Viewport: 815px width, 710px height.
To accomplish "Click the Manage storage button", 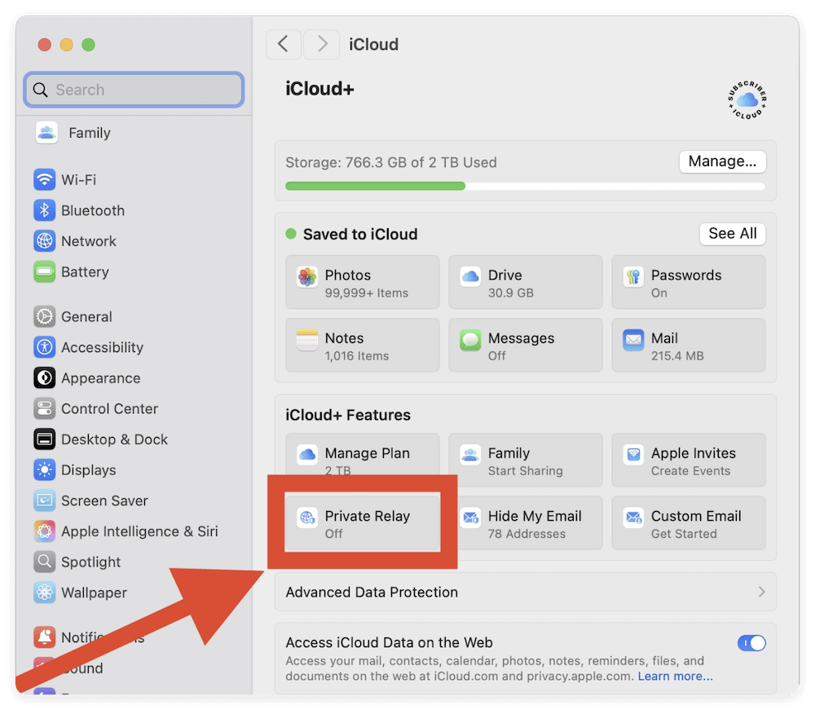I will point(722,161).
